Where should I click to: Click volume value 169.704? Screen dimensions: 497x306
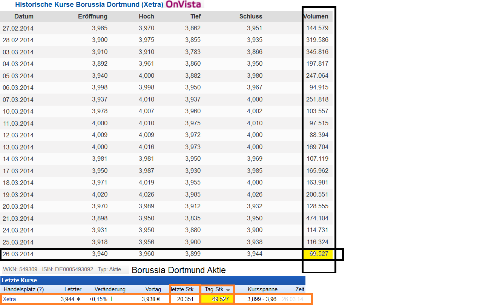click(317, 147)
